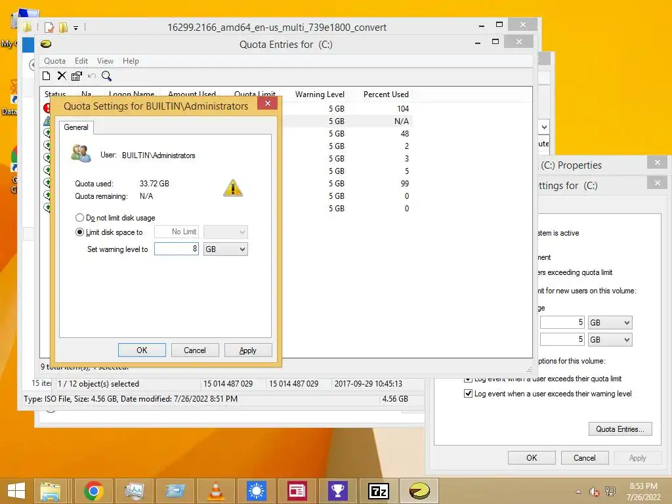Click the network tray icon
Screen dimensions: 672x504
tap(610, 492)
